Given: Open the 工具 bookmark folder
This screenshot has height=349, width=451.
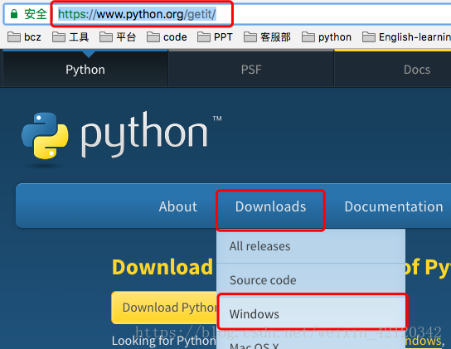Looking at the screenshot, I should [70, 37].
